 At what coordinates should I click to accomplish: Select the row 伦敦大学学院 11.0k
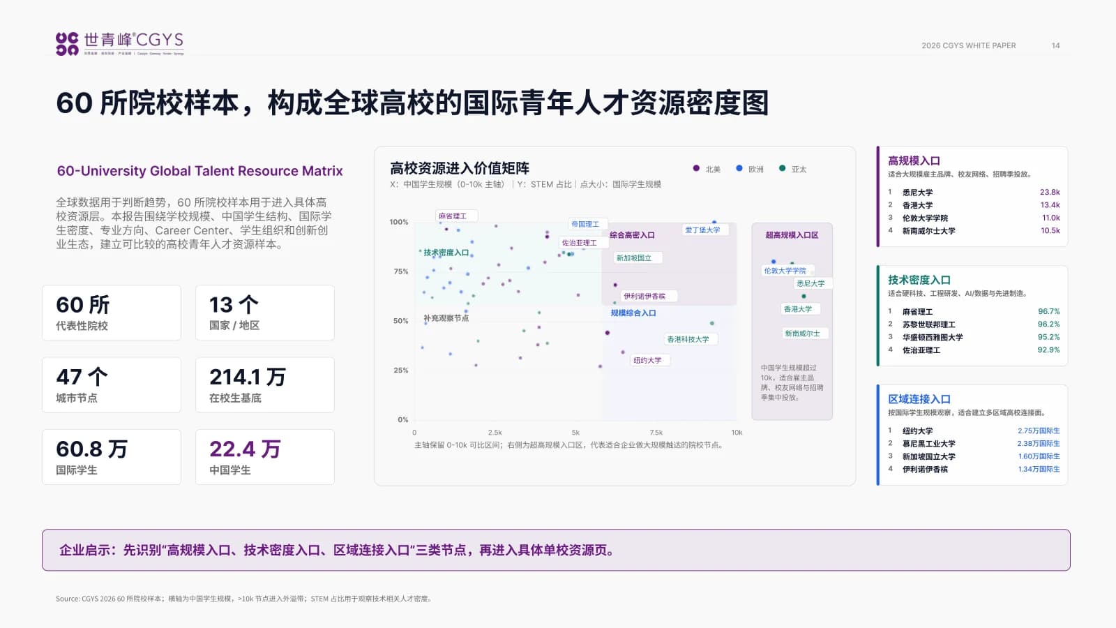click(974, 218)
